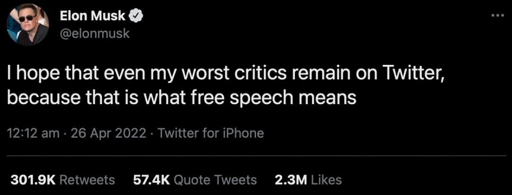Click the 301.9K retweet count number
The width and height of the screenshot is (512, 195).
[33, 180]
